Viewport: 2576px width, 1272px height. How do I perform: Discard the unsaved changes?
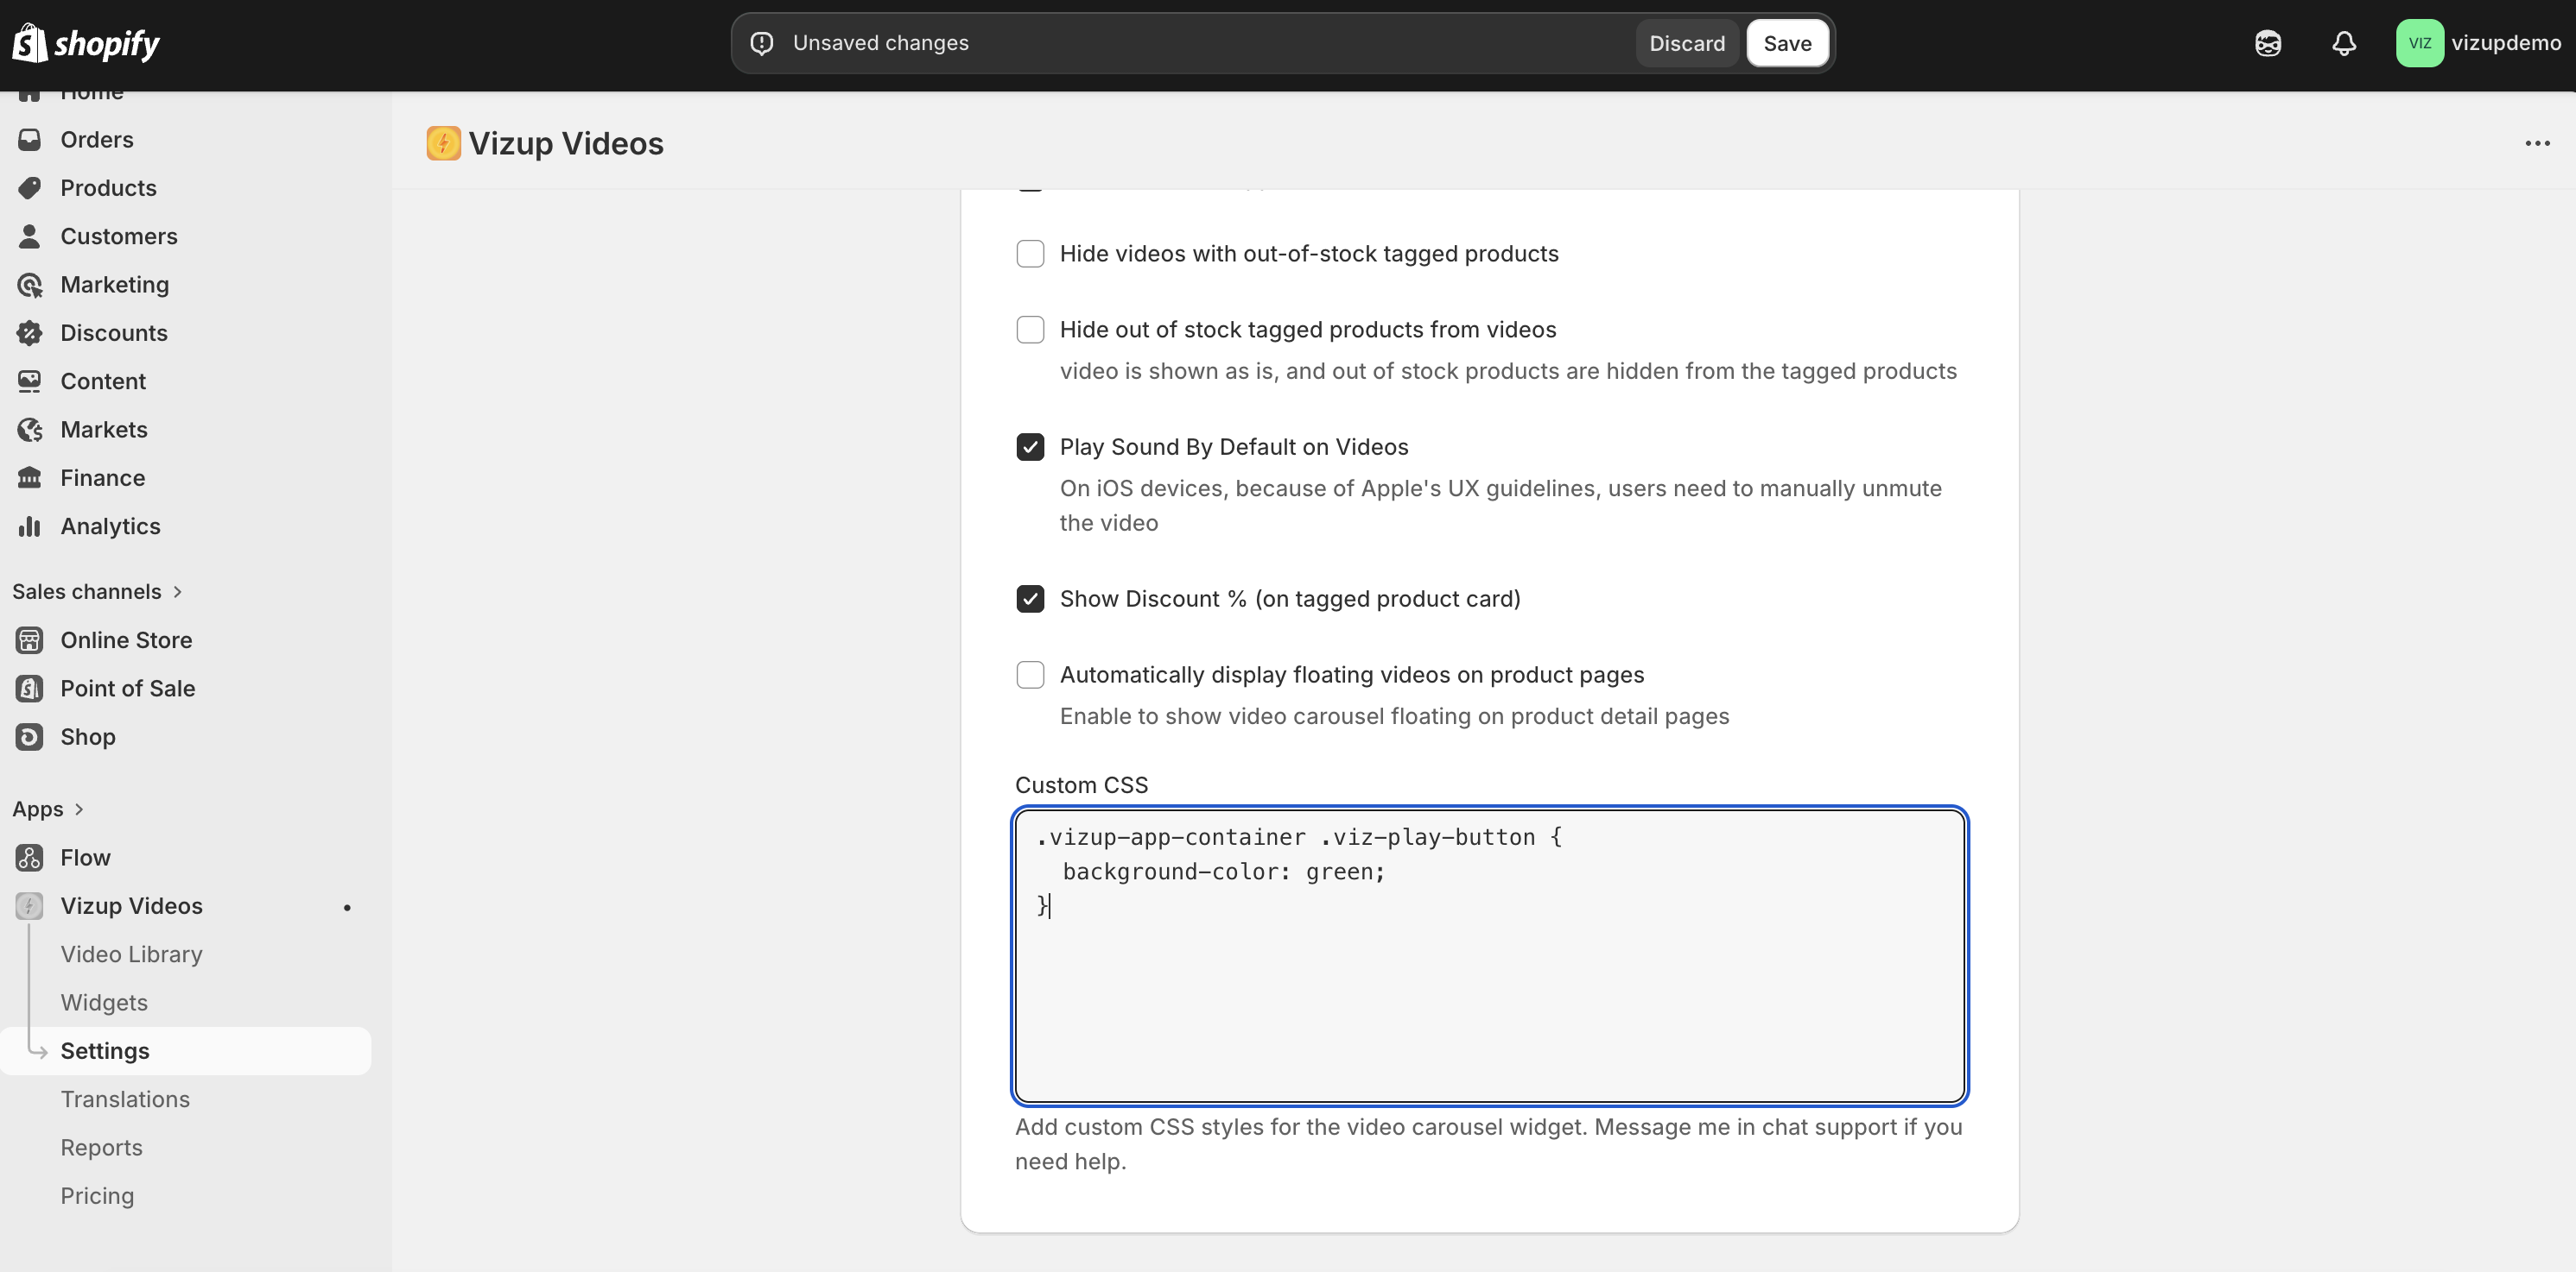click(1686, 43)
